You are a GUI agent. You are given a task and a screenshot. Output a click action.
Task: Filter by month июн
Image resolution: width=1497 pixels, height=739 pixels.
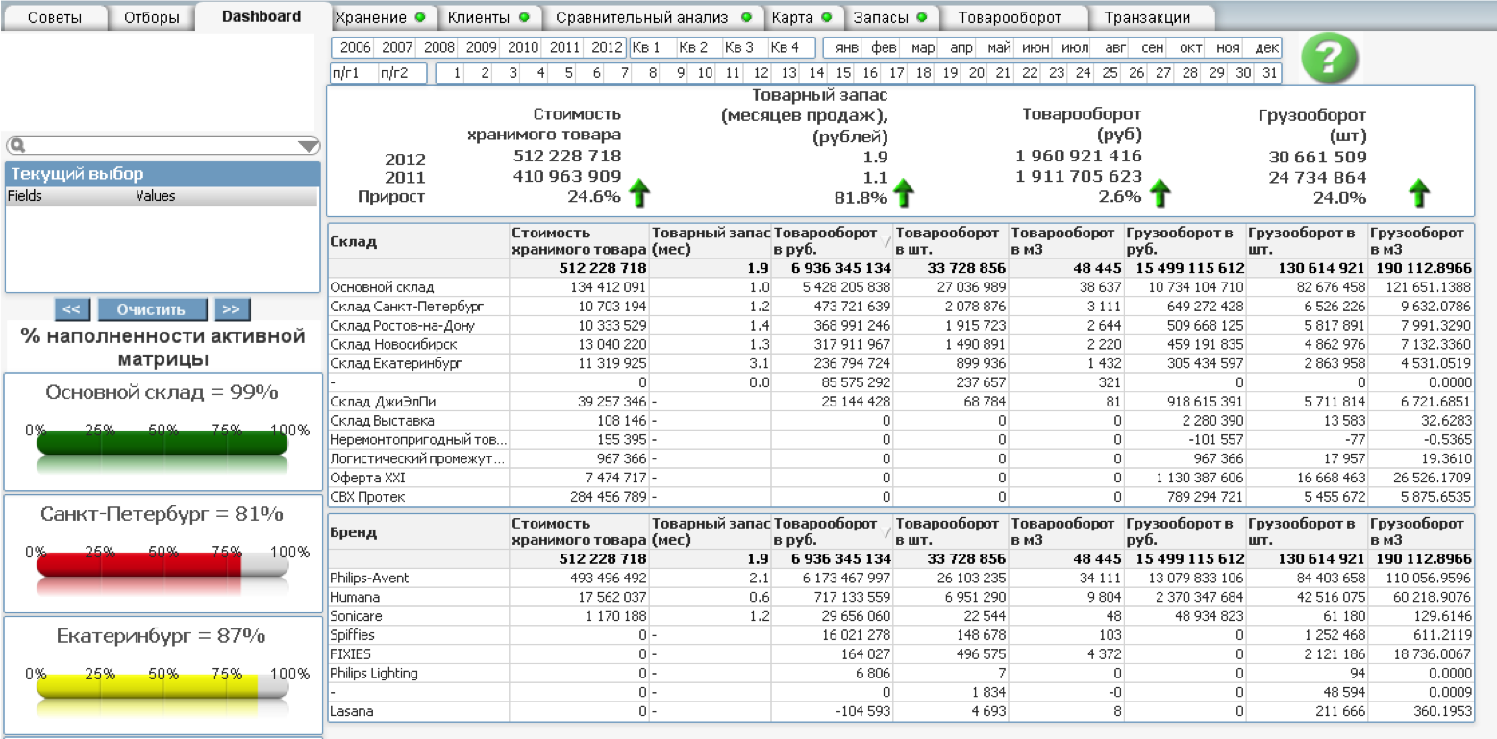click(x=1035, y=47)
